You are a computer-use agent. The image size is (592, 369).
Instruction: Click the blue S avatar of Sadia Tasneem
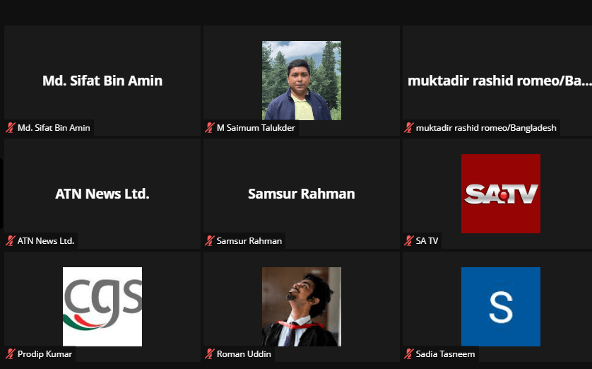[501, 307]
